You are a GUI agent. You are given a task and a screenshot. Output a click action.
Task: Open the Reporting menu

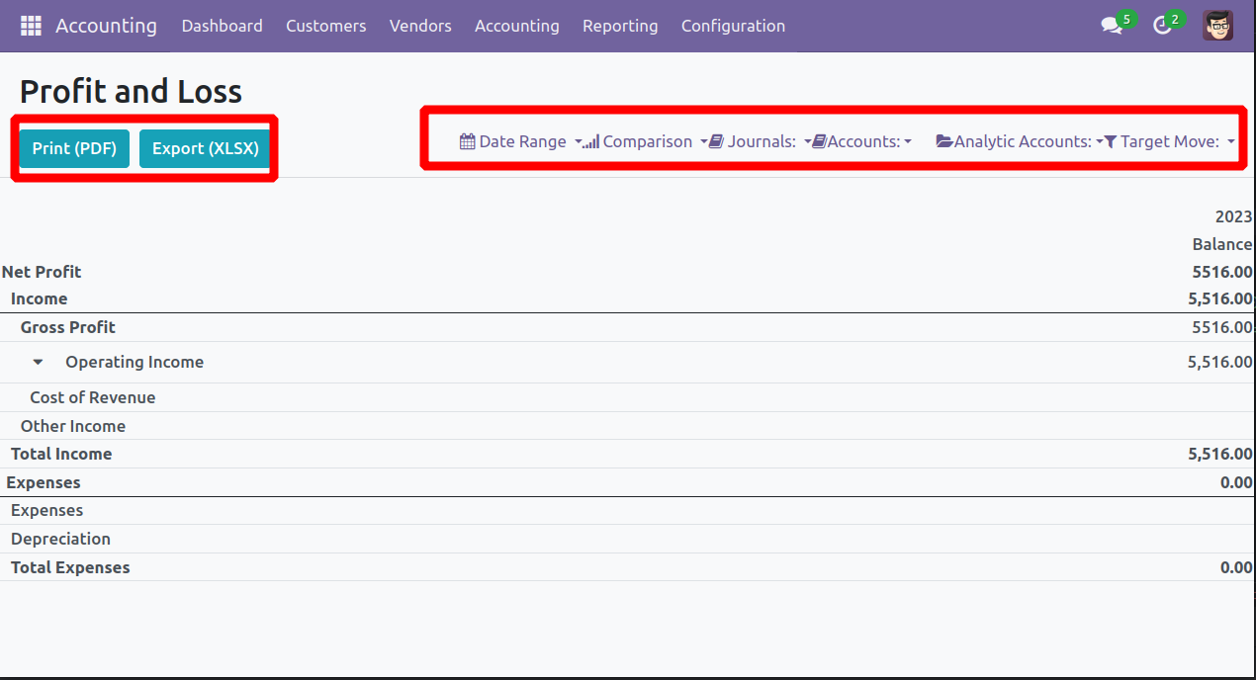point(620,26)
